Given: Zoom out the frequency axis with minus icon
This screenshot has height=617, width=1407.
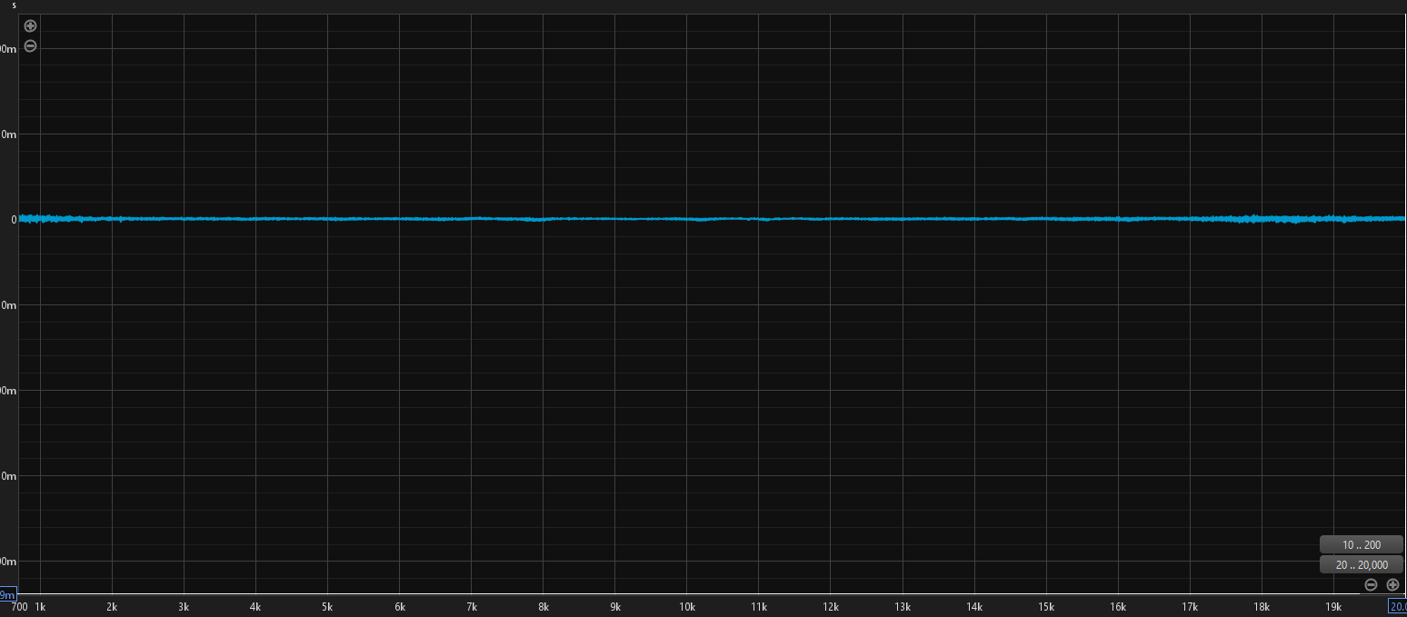Looking at the screenshot, I should [x=1371, y=585].
